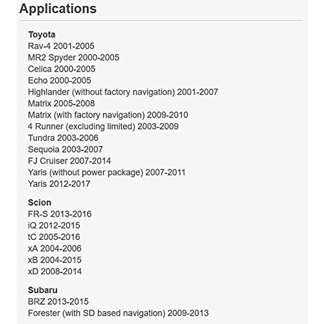Click the Applications heading
This screenshot has width=324, height=324.
coord(58,9)
